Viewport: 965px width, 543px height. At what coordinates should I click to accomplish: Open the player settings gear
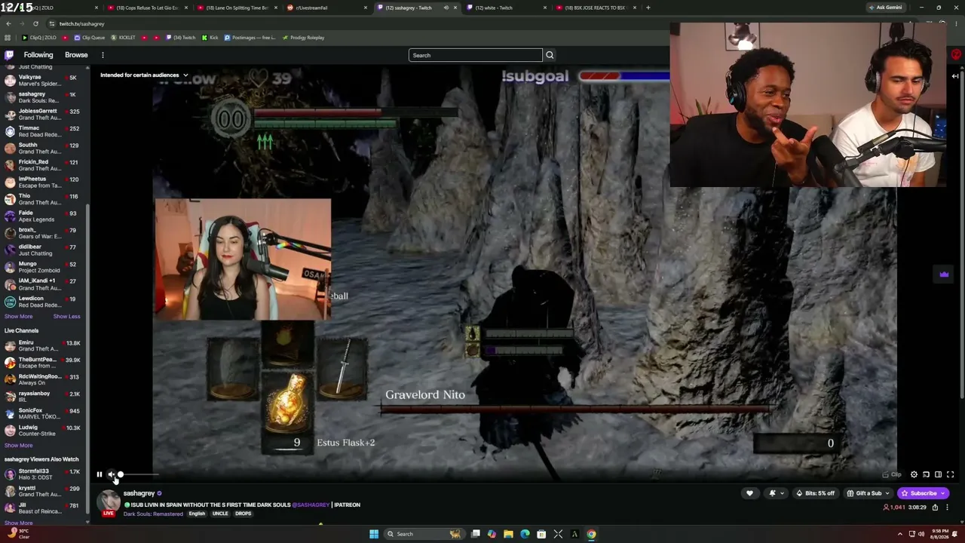click(x=914, y=474)
